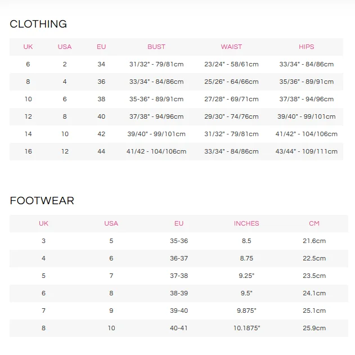This screenshot has width=355, height=355.
Task: Click footwear length 25.9cm cell
Action: [x=314, y=328]
